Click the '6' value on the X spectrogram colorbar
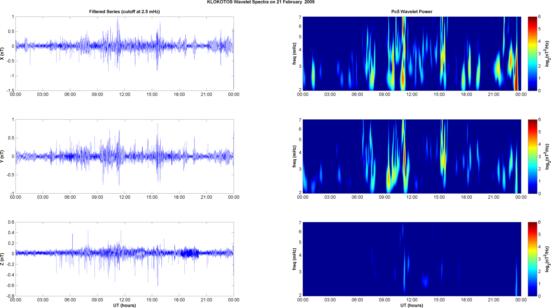This screenshot has width=551, height=308. (539, 17)
